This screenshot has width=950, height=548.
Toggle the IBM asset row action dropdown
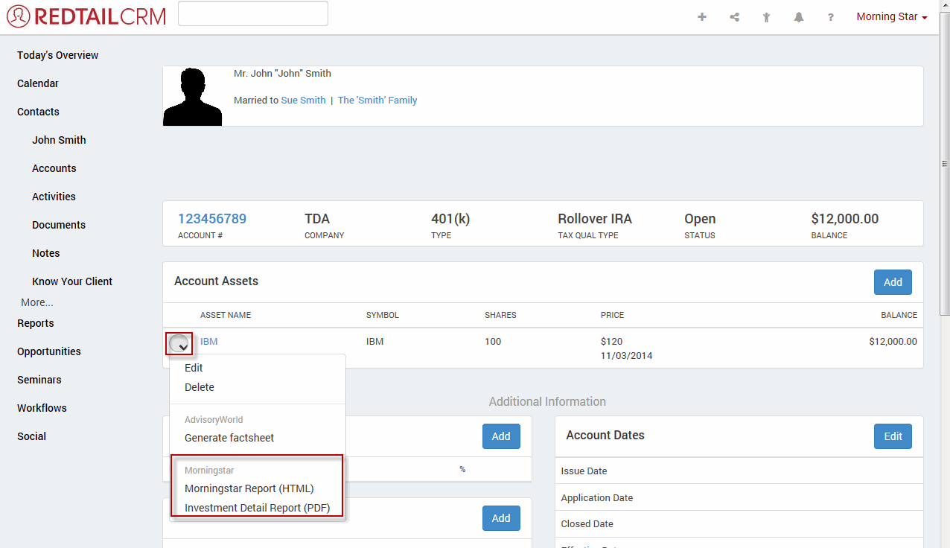tap(179, 344)
